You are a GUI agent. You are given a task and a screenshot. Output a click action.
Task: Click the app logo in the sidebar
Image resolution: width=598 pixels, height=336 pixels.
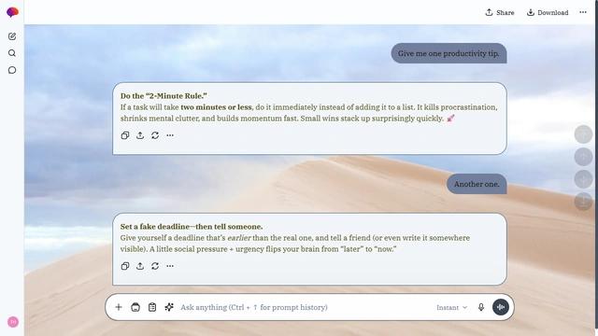click(x=12, y=12)
